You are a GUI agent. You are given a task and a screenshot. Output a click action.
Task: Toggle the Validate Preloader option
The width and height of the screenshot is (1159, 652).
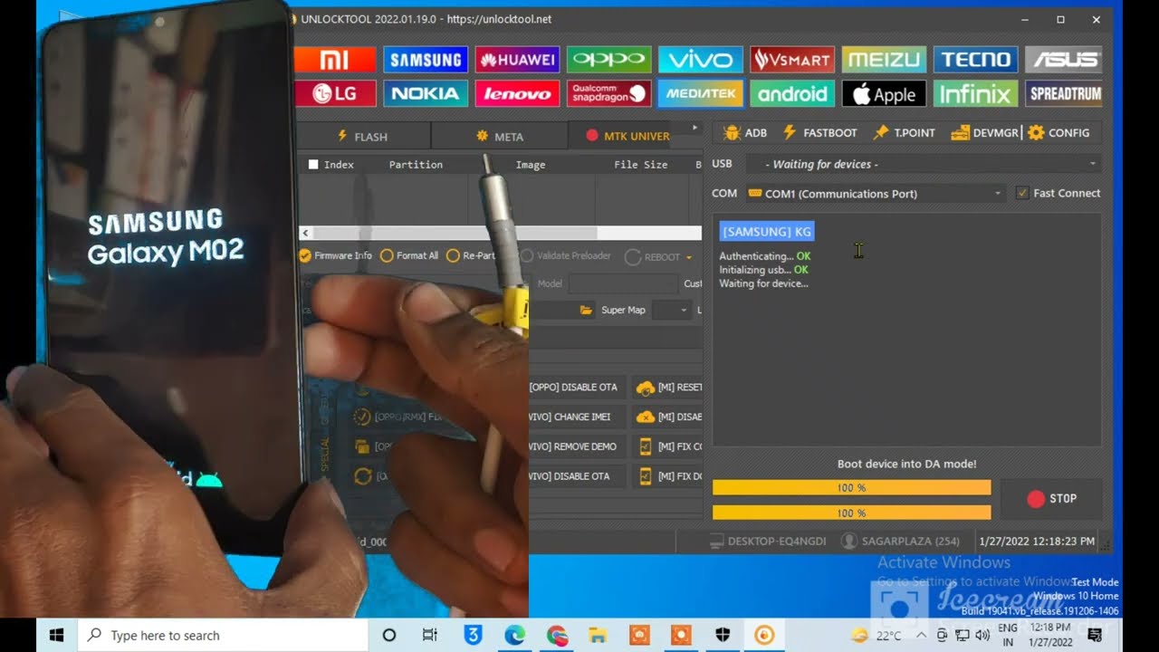coord(566,255)
